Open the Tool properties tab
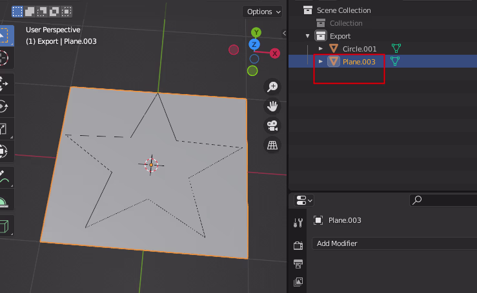This screenshot has height=293, width=477. (298, 223)
